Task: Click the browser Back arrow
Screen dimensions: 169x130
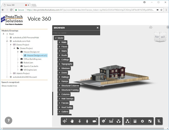Action: tap(3, 10)
